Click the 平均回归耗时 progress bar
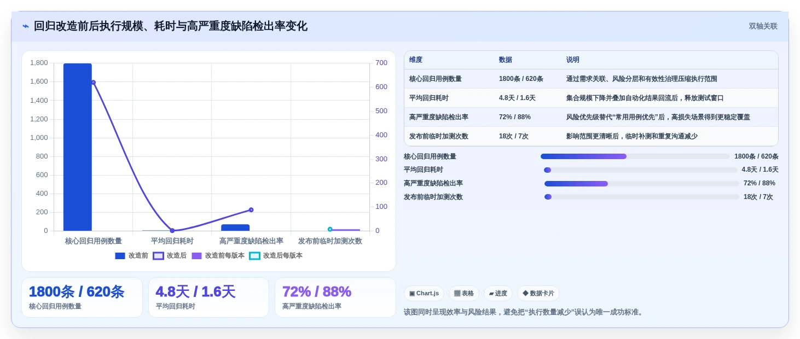 [x=641, y=170]
